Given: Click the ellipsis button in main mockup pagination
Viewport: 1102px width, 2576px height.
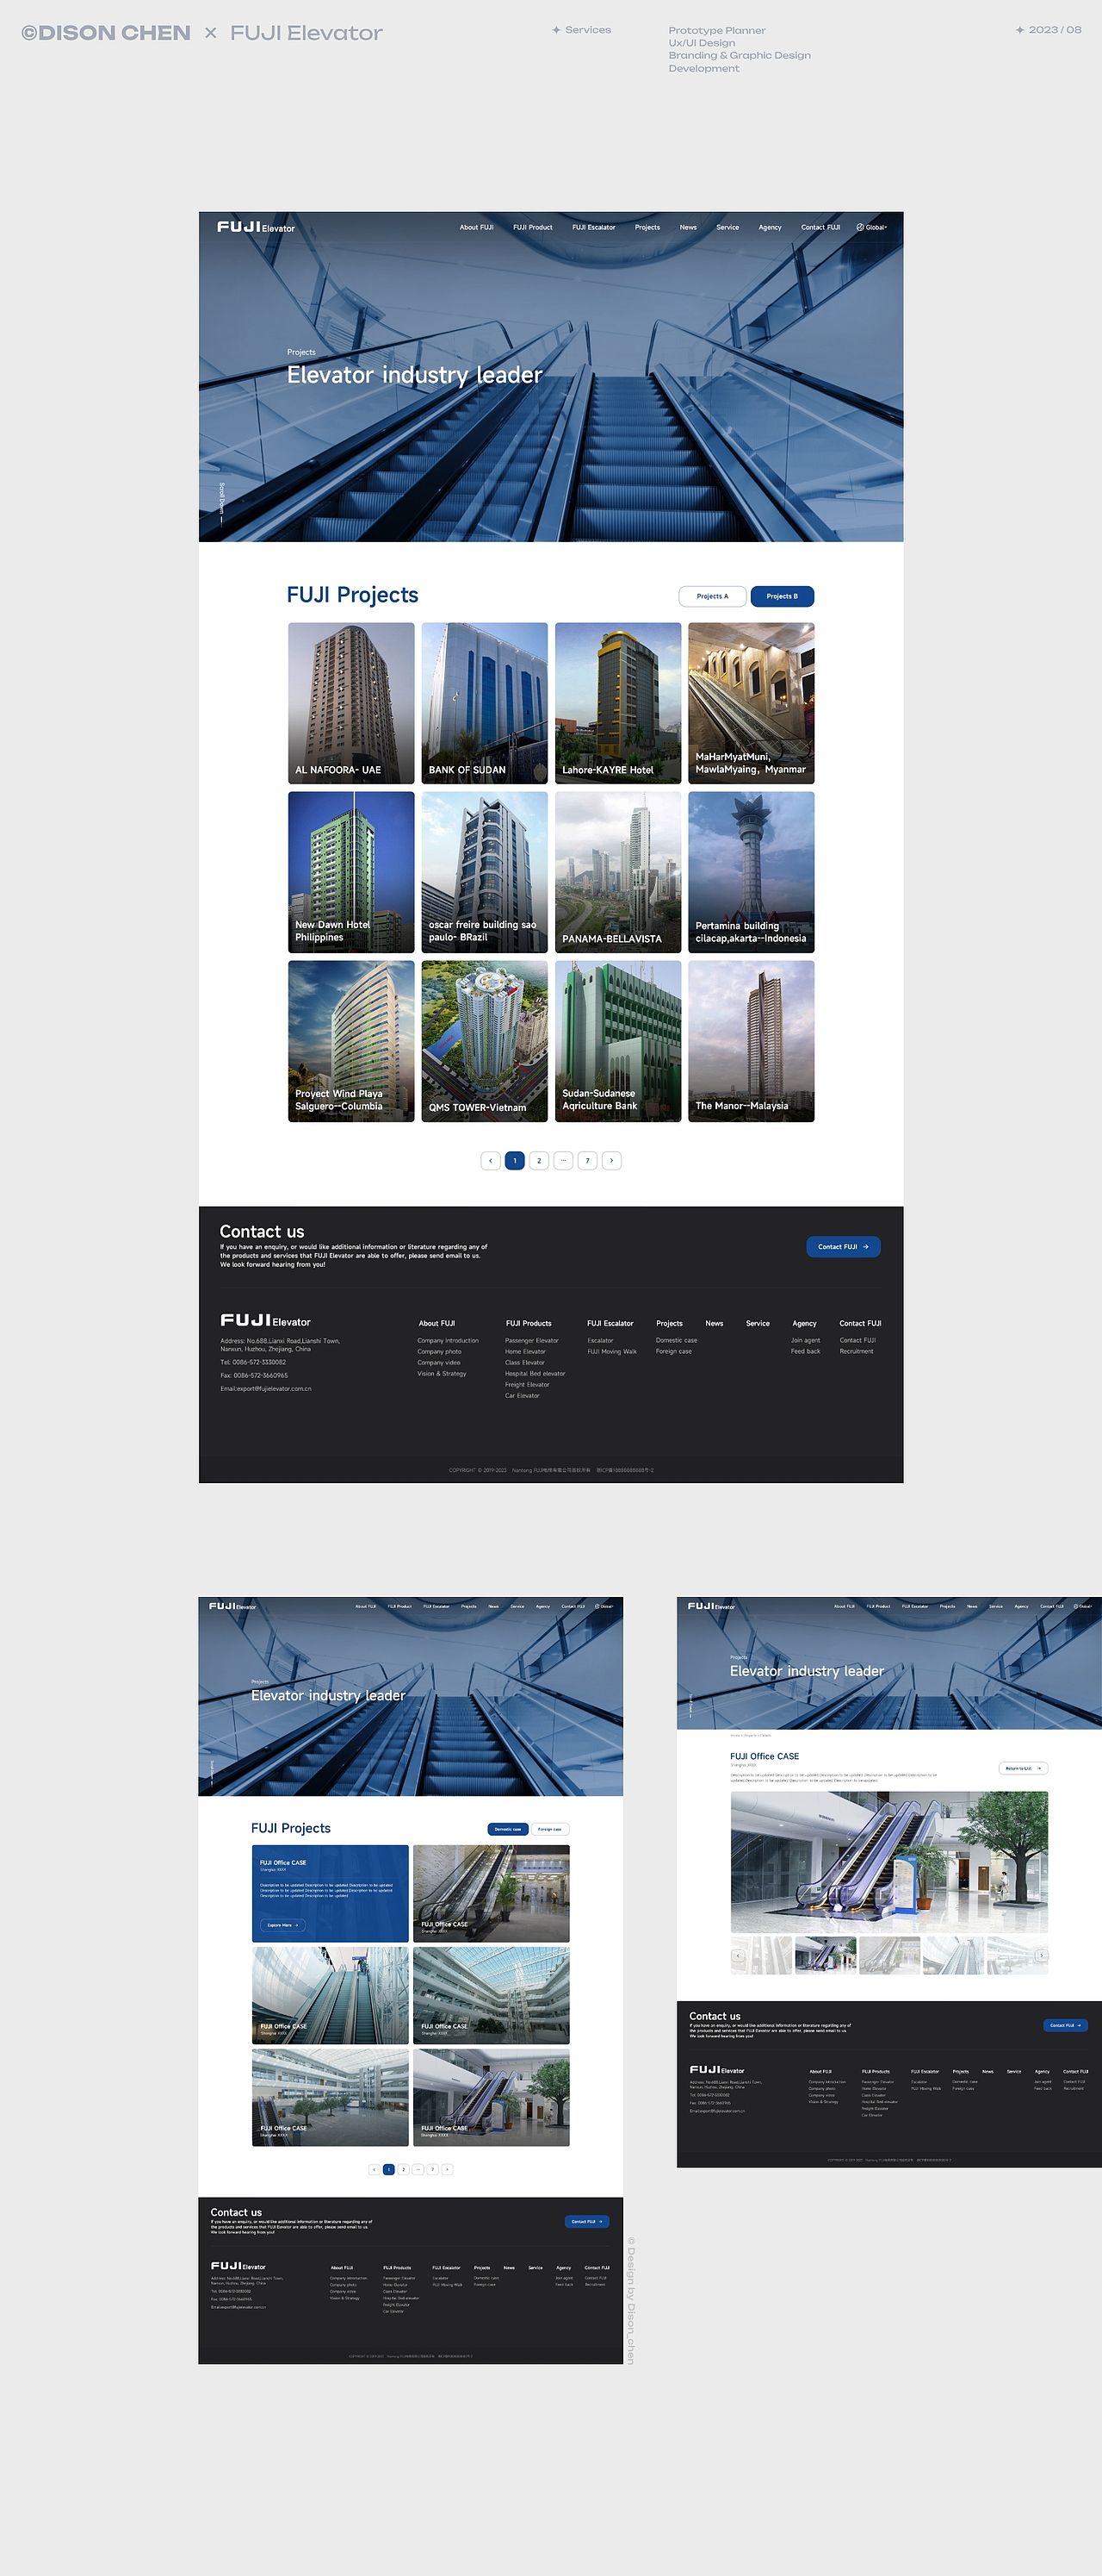Looking at the screenshot, I should point(564,1160).
